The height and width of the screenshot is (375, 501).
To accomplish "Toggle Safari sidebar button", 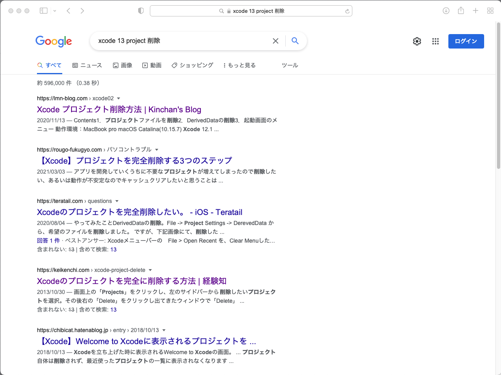I will click(43, 11).
